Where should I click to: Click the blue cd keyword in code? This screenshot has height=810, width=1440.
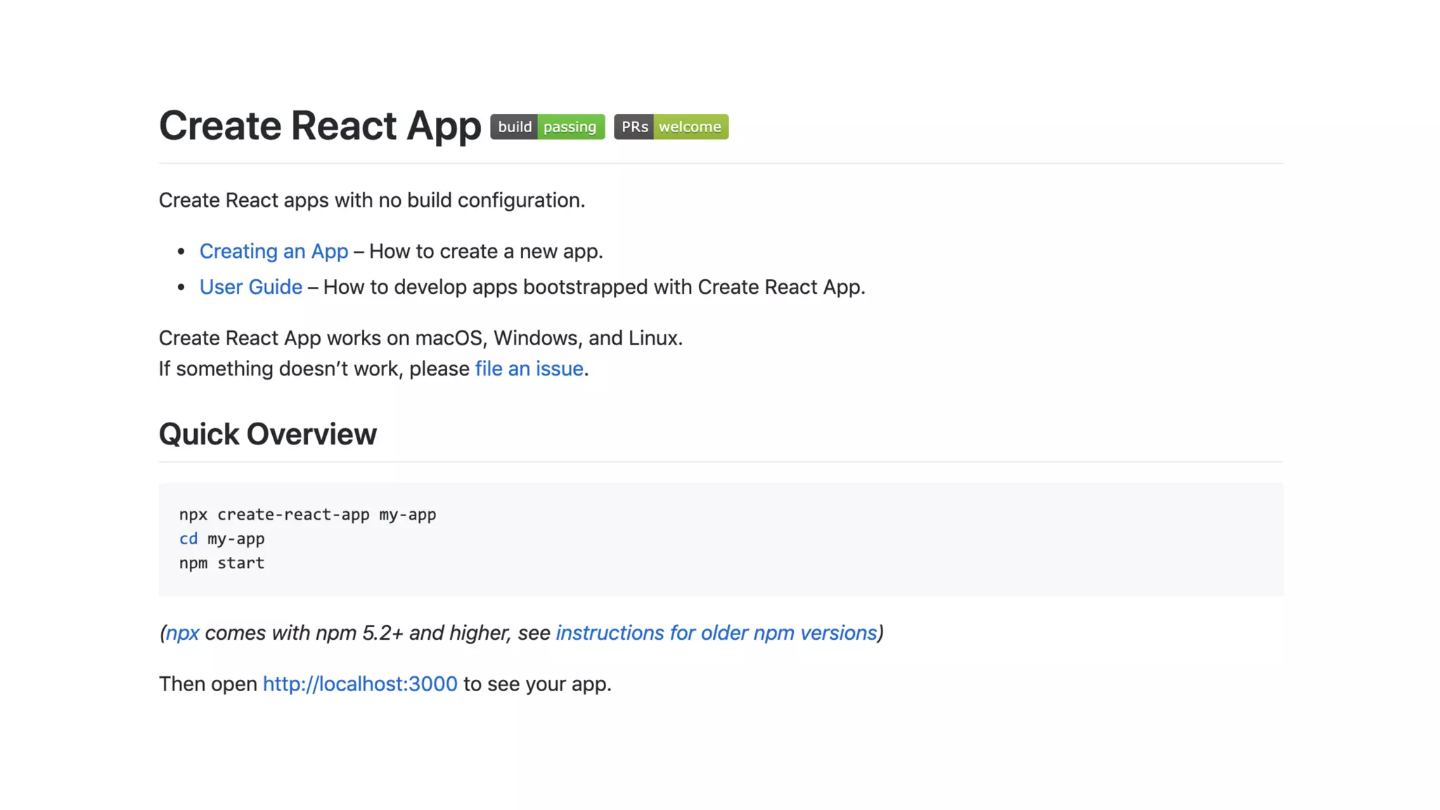click(188, 539)
